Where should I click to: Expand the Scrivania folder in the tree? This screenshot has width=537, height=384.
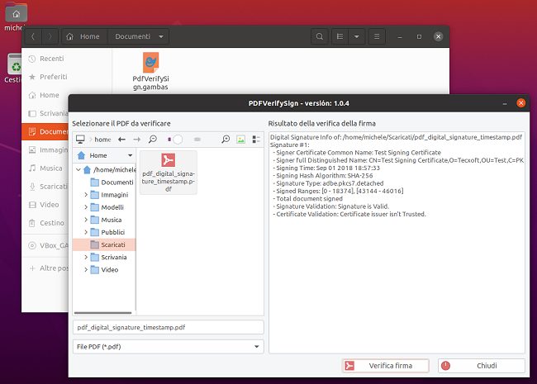click(86, 257)
